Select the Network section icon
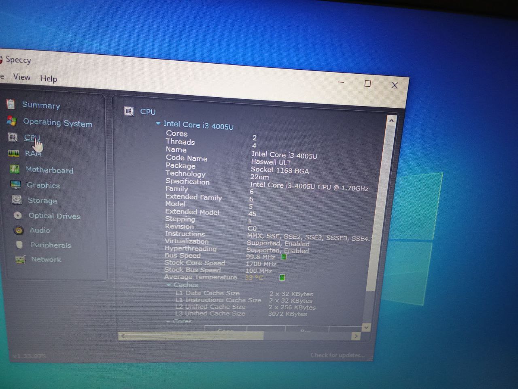Screen dimensions: 518x389 [20, 259]
